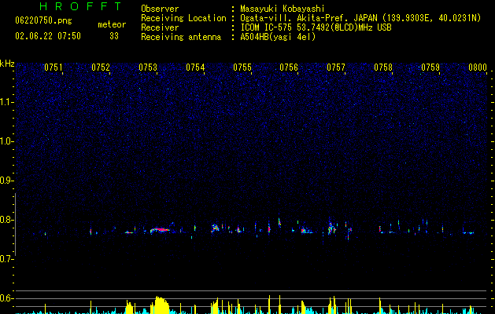Click the 0755 time marker
495x314 pixels.
click(242, 68)
